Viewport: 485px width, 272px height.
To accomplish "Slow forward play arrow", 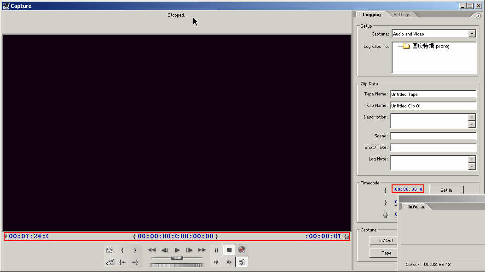I will click(x=229, y=262).
